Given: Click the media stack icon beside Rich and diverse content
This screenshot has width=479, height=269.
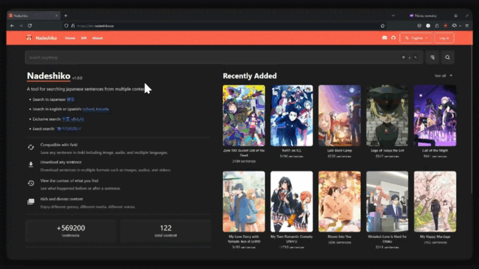Looking at the screenshot, I should pos(31,202).
